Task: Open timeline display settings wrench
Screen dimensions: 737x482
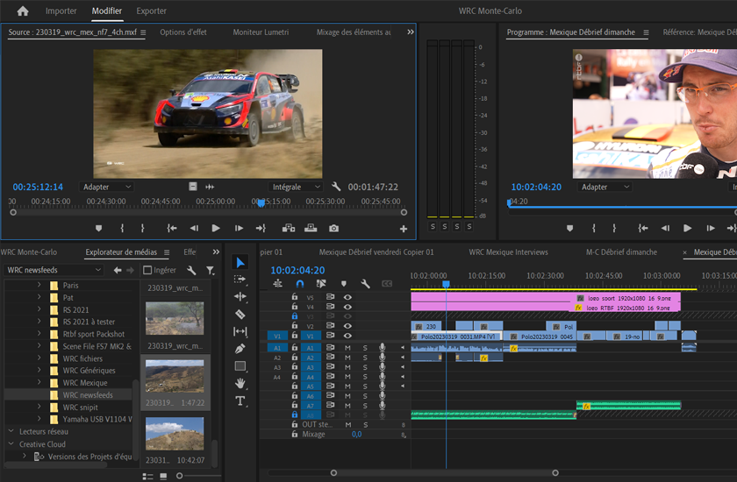Action: click(365, 283)
